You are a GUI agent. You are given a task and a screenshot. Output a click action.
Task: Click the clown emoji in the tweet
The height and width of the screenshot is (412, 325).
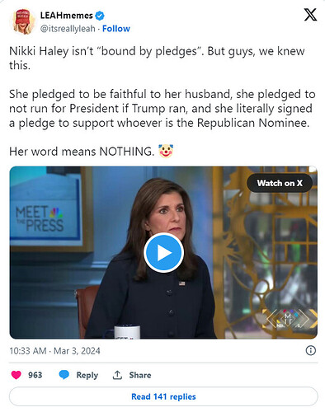[166, 151]
